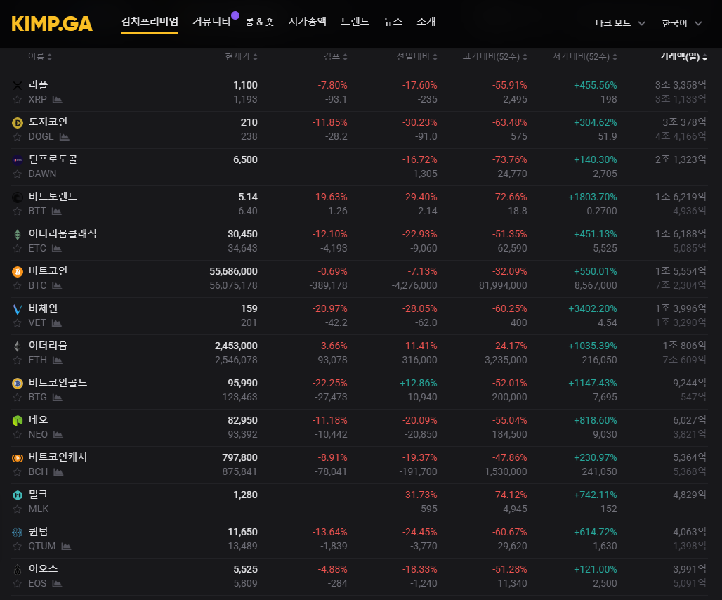722x600 pixels.
Task: Open the BCH chart icon
Action: coord(58,472)
